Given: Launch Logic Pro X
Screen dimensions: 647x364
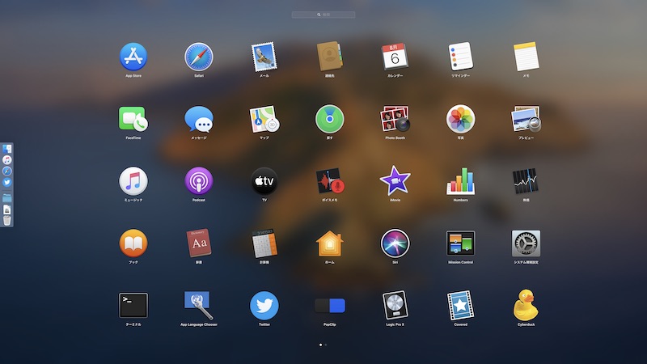Looking at the screenshot, I should tap(395, 306).
